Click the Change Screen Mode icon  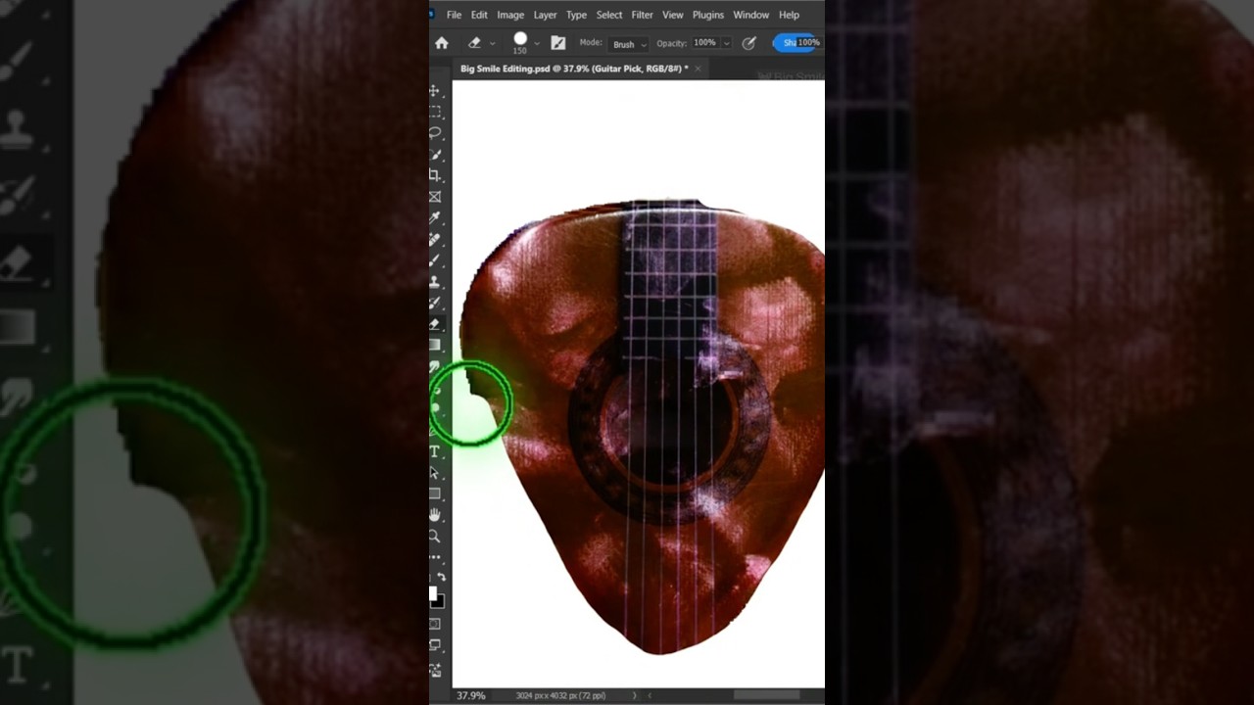point(435,645)
